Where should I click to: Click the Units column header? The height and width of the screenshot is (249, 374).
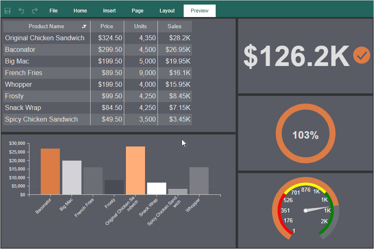pos(140,27)
